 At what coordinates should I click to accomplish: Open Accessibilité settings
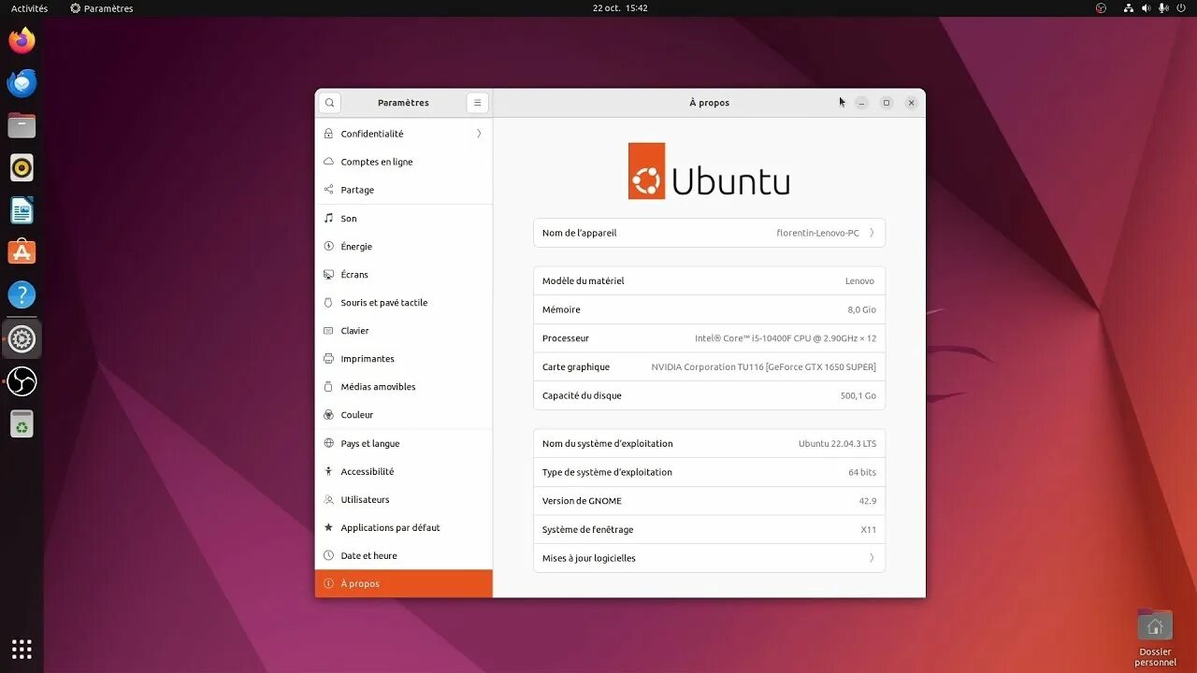[x=404, y=472]
